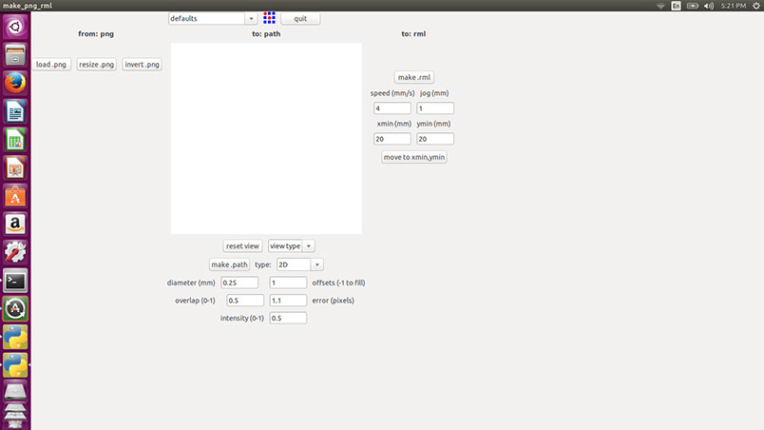This screenshot has width=764, height=430.
Task: Open the defaults dropdown arrow
Action: tap(251, 18)
